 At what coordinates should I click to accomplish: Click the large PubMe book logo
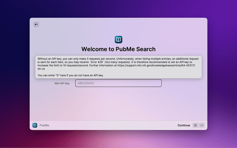tap(118, 40)
